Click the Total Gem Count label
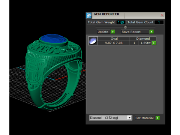 click(140, 22)
